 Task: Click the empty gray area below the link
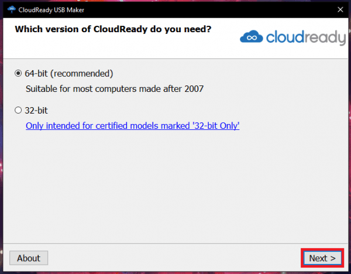click(x=175, y=186)
